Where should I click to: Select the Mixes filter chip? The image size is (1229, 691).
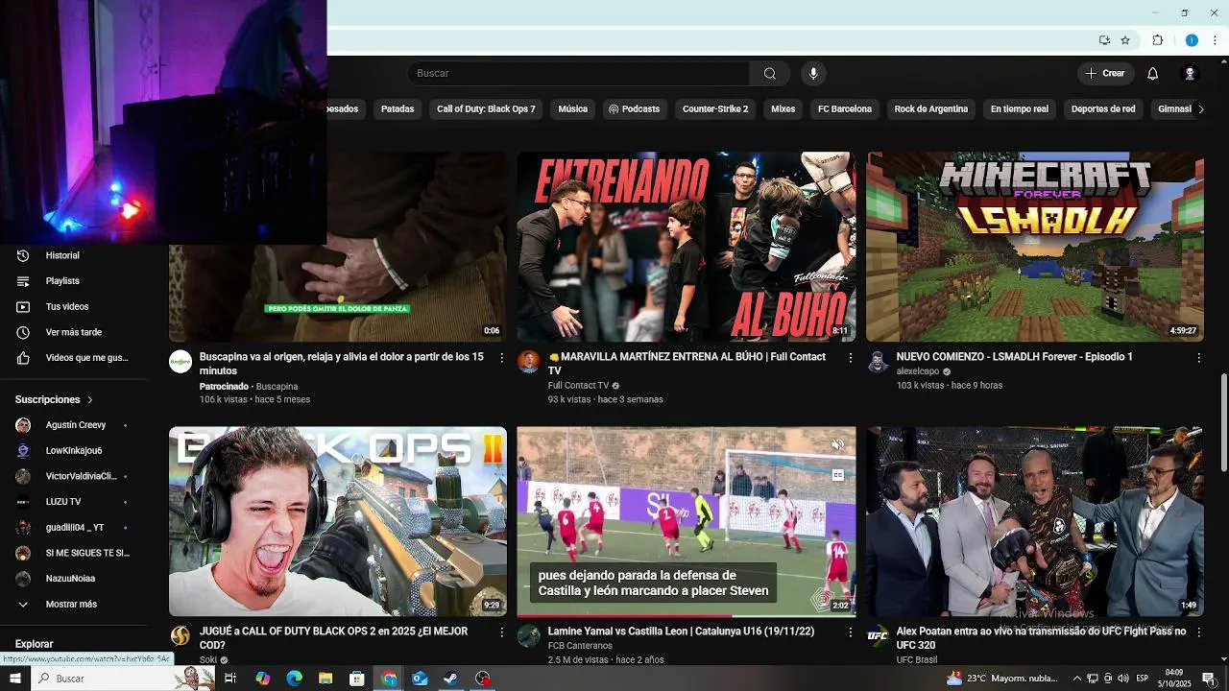(x=783, y=109)
